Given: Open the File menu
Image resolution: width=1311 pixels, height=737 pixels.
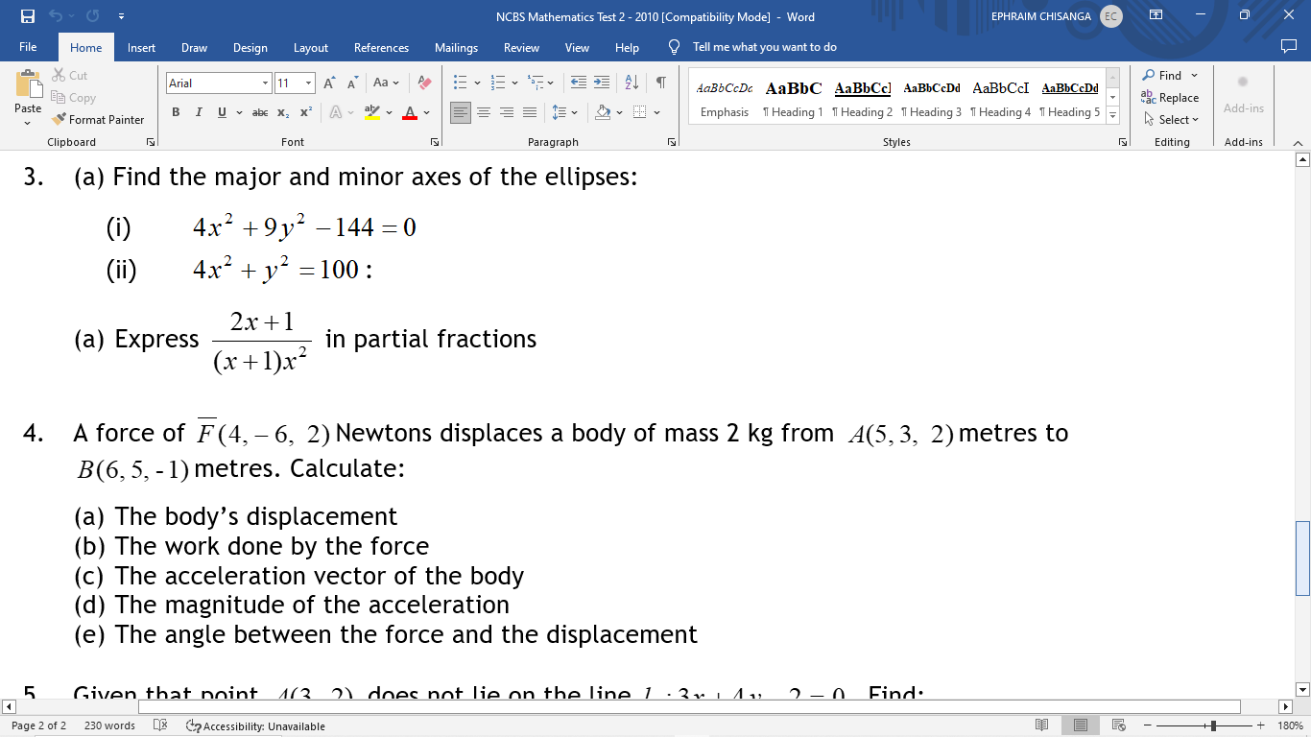Looking at the screenshot, I should pos(28,47).
